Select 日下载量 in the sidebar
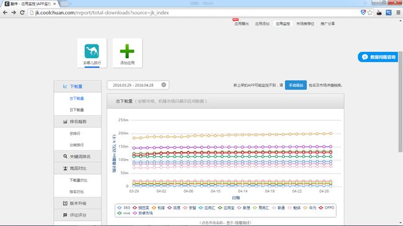The image size is (403, 226). click(x=77, y=110)
